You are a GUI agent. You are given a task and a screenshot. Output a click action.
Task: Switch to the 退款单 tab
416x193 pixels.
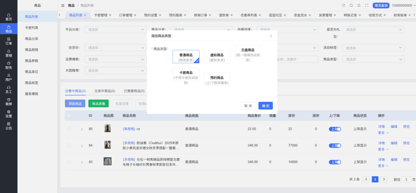tap(224, 15)
